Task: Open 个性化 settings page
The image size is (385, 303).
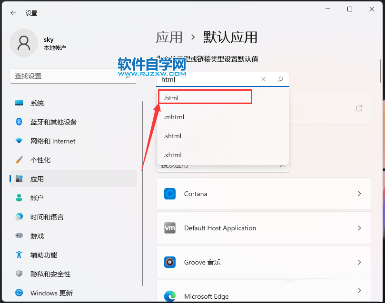Action: click(73, 160)
